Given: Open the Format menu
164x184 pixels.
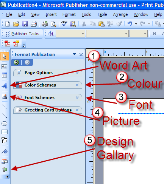Looking at the screenshot, I should coord(69,14).
